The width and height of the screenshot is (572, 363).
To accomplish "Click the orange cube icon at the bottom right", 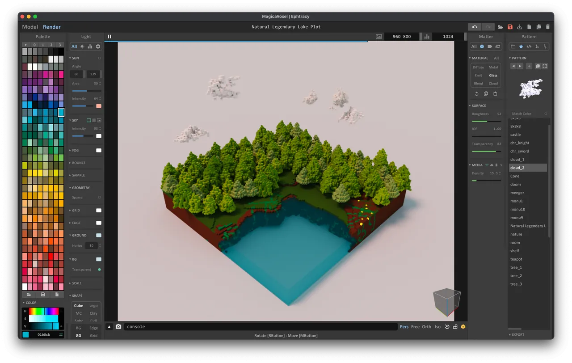I will tap(463, 327).
